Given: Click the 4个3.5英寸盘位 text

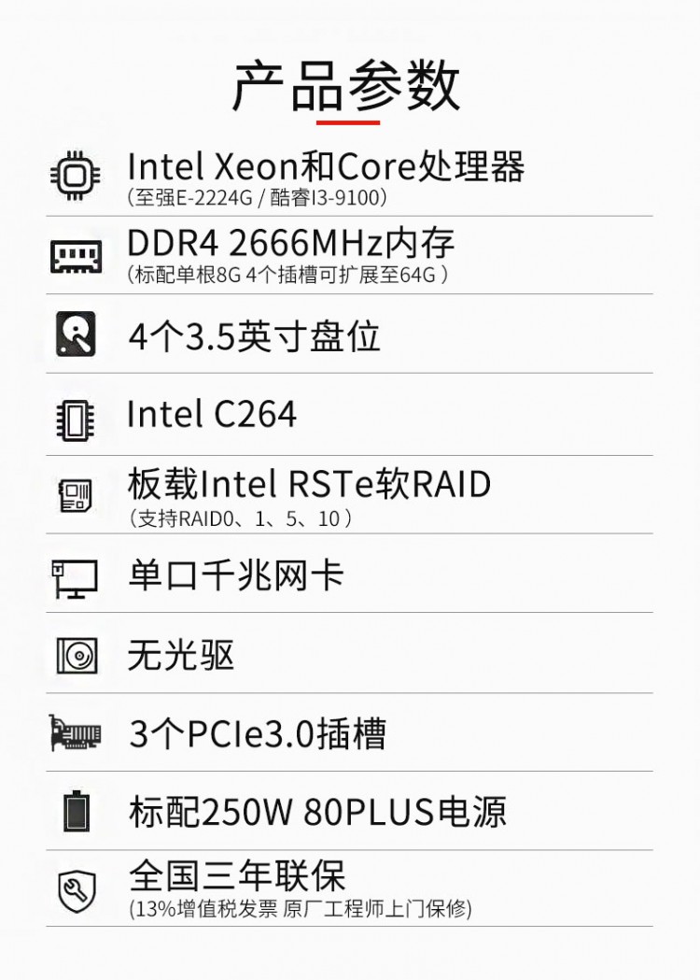Looking at the screenshot, I should coord(254,336).
